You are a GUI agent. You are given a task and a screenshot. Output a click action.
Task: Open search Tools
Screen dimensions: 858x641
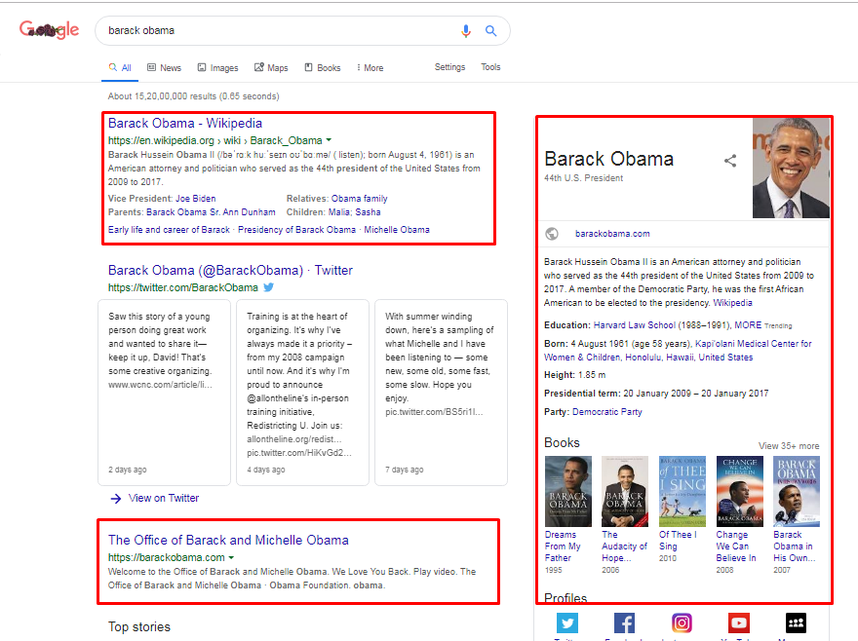click(490, 67)
